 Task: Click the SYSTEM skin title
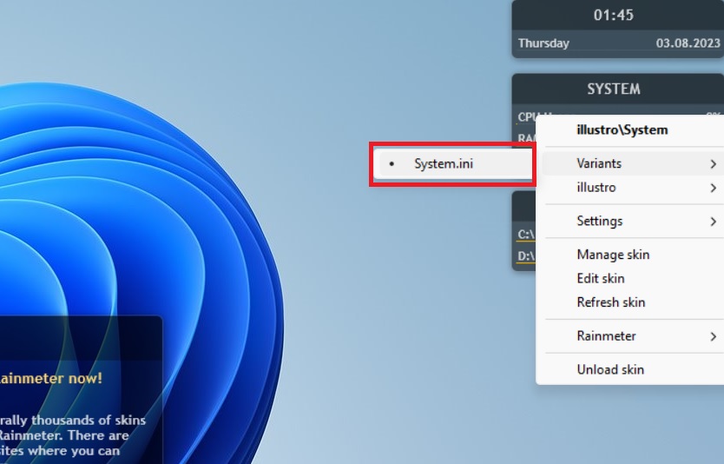coord(614,89)
